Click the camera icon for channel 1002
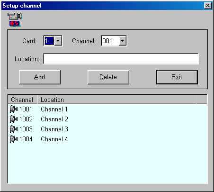Viewport: 214px width, 192px height. [x=14, y=119]
